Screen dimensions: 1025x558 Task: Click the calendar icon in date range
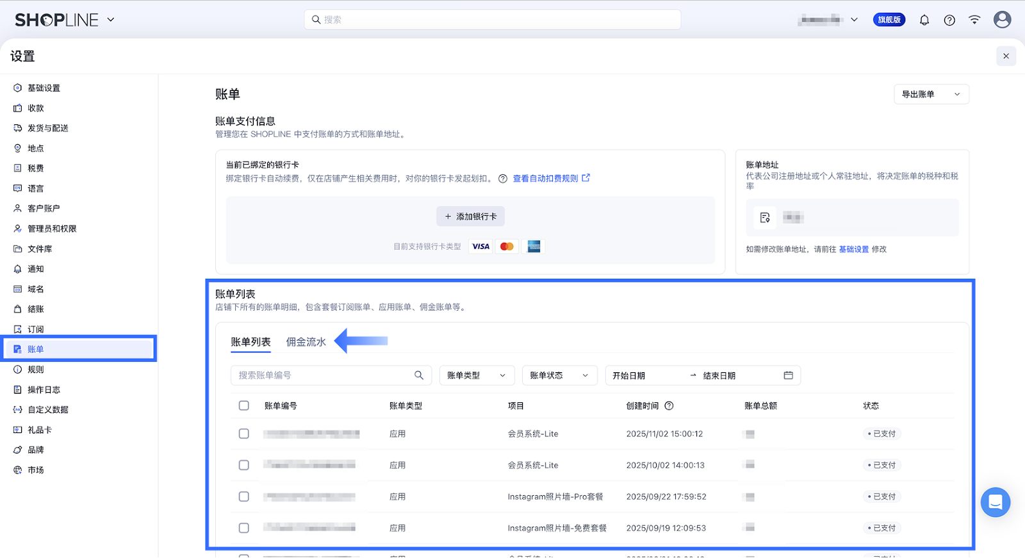tap(788, 375)
